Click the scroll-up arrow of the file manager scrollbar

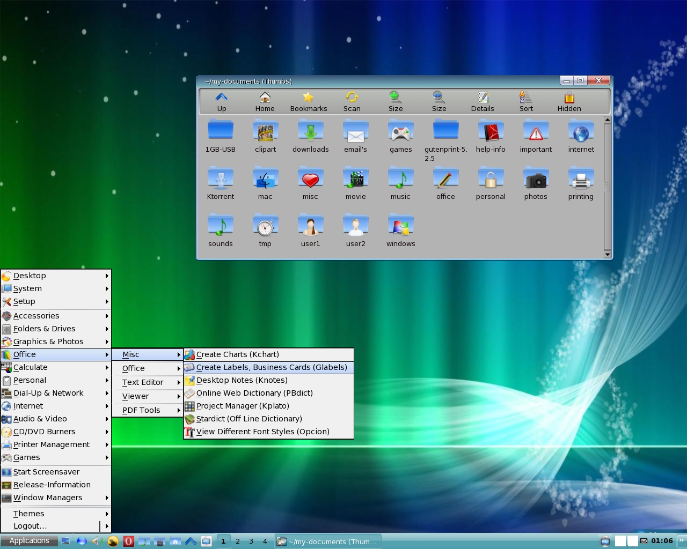pyautogui.click(x=608, y=120)
